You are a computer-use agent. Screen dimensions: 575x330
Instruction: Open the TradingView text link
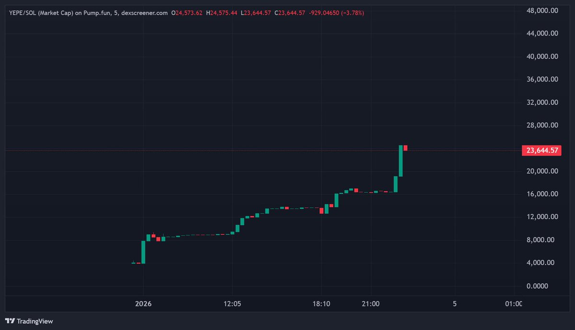click(35, 321)
